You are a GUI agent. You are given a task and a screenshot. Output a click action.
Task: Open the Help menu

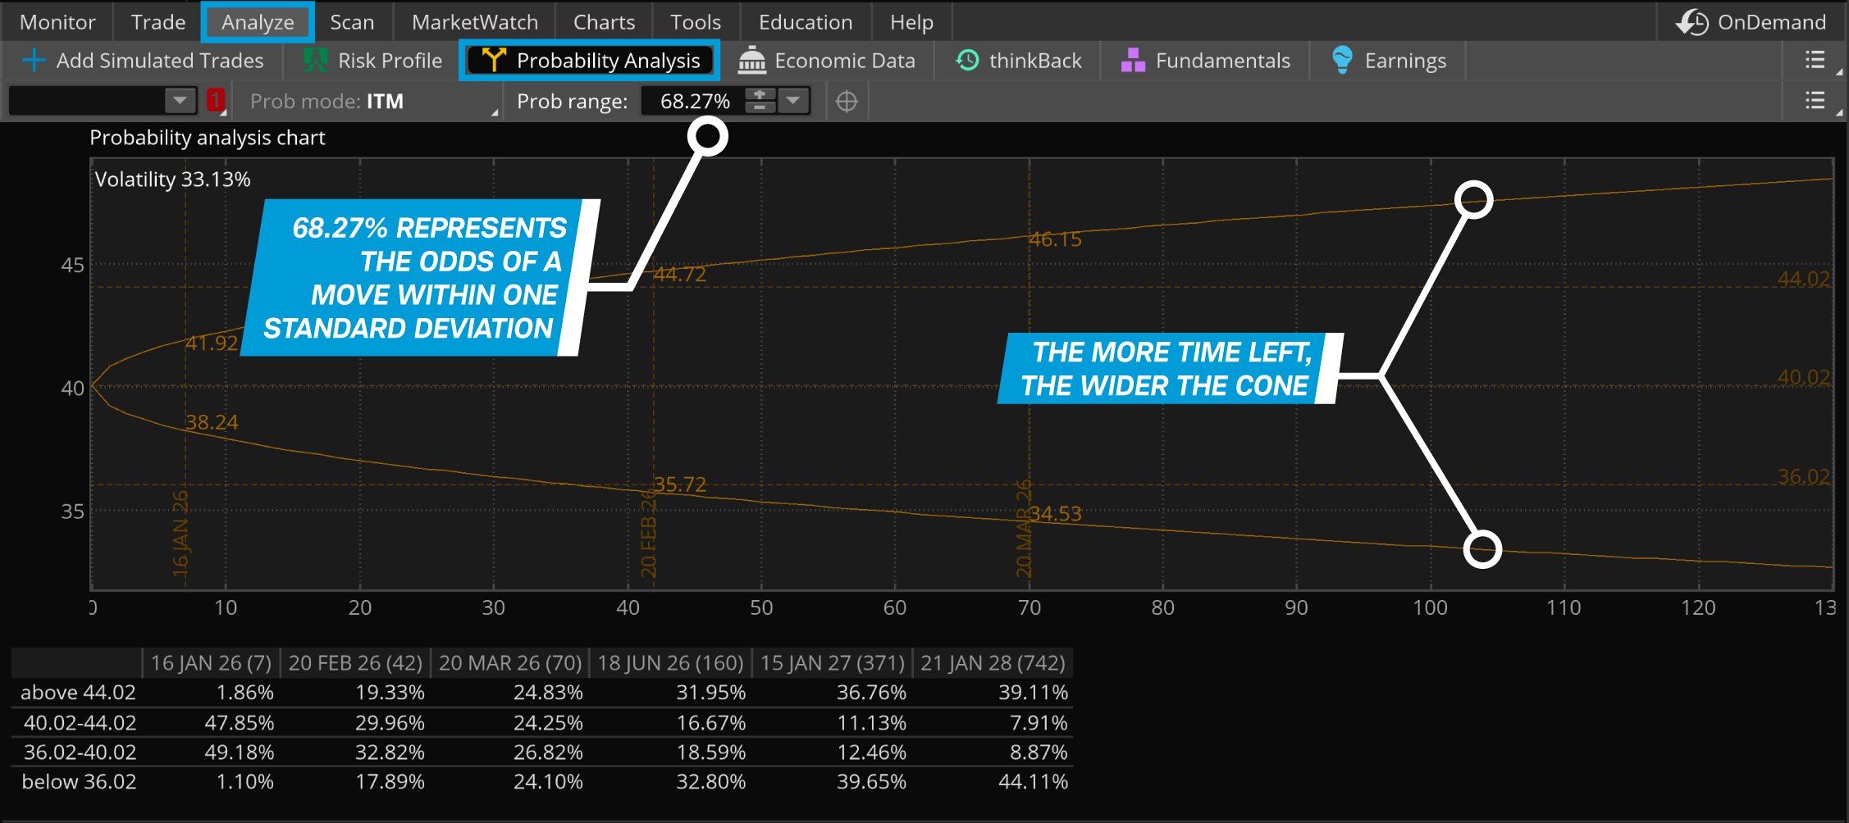(911, 21)
